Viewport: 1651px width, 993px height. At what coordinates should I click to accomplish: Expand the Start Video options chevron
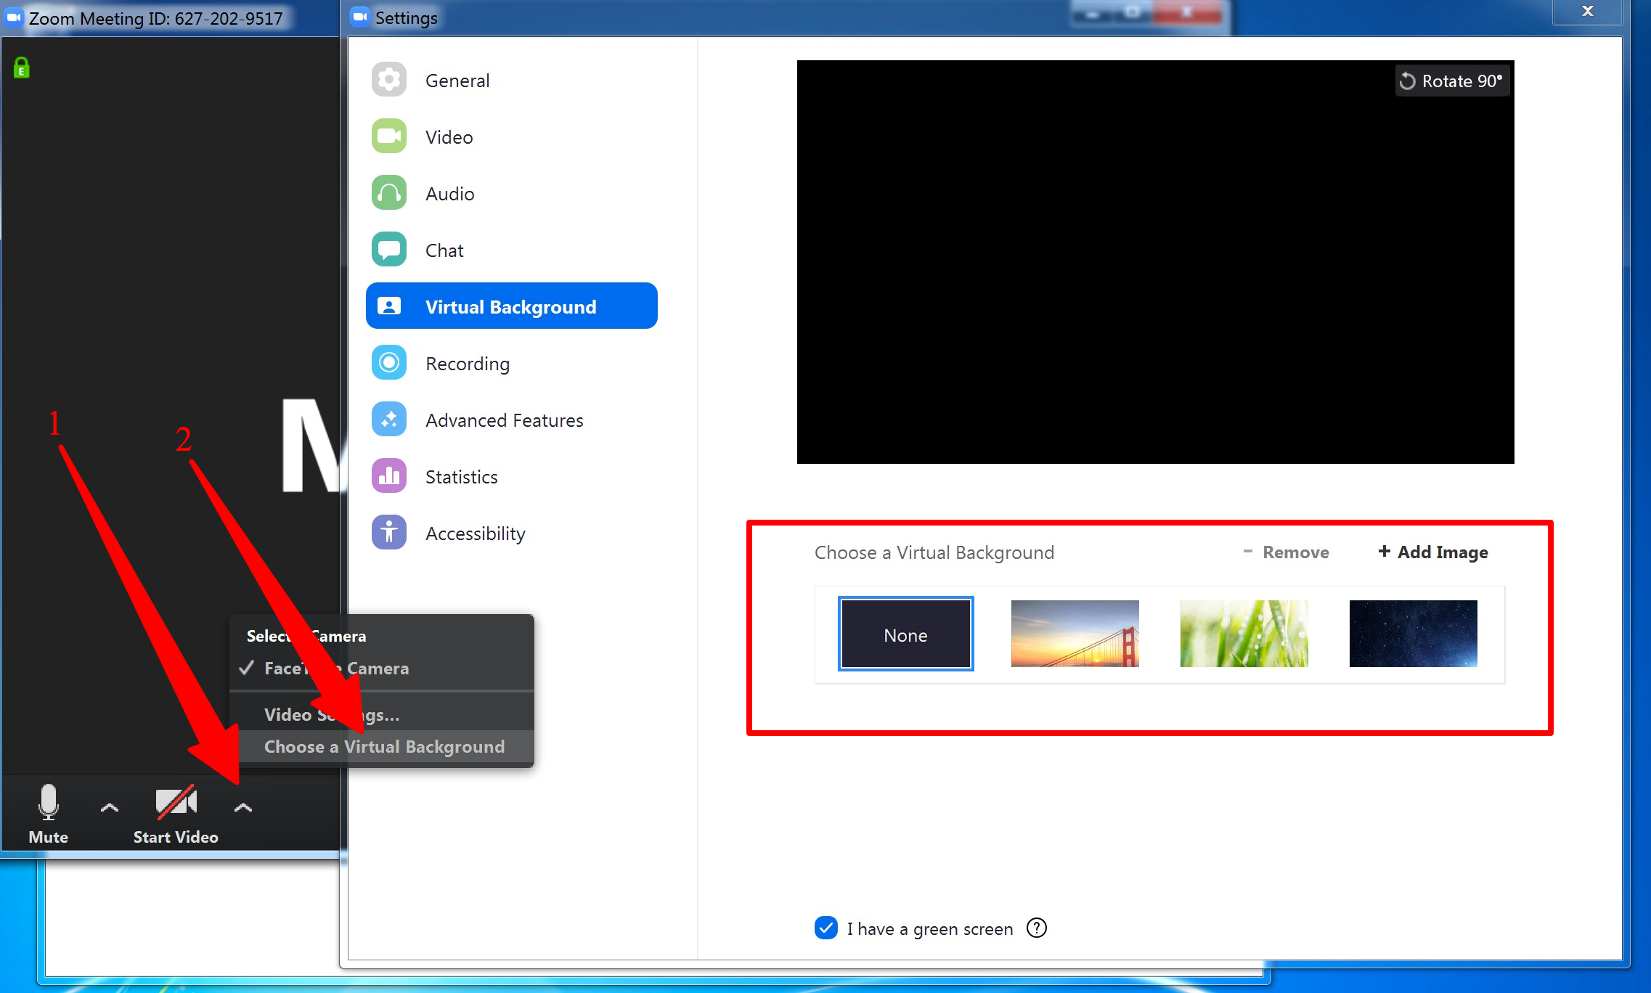[x=242, y=807]
